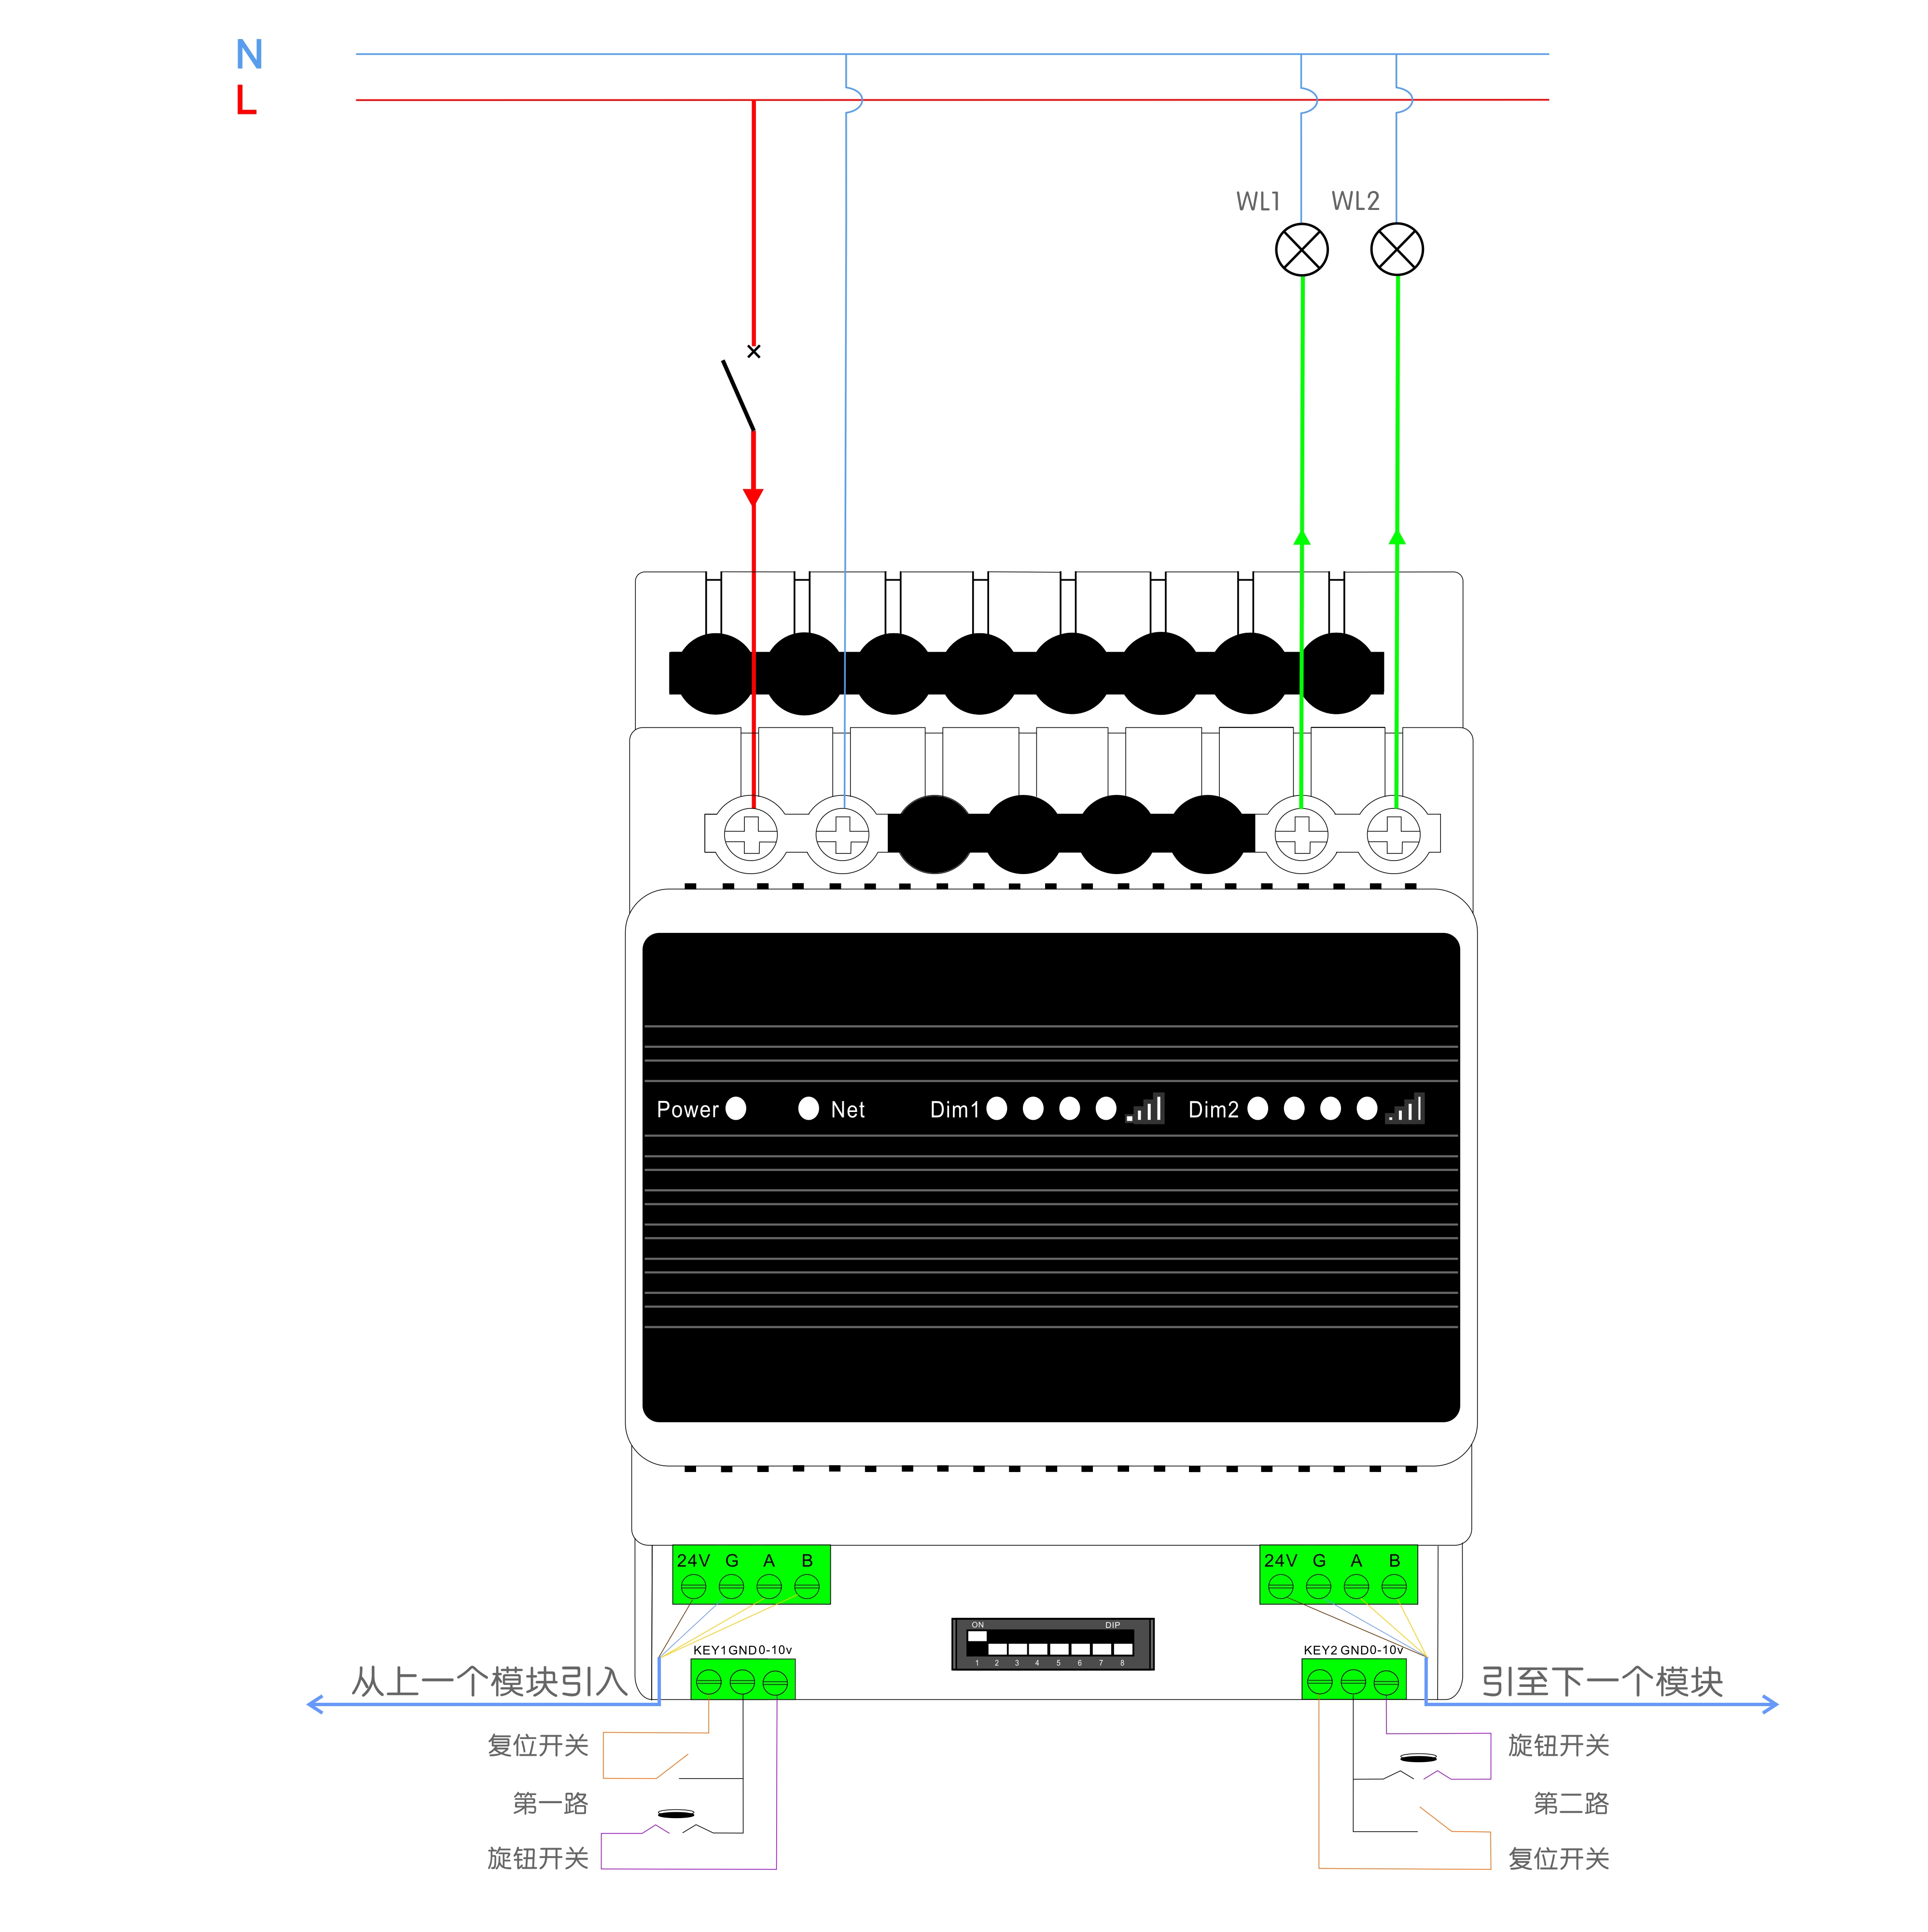This screenshot has height=1932, width=1928.
Task: Click the 24V screw on the KEY1-side bus block
Action: 693,1586
